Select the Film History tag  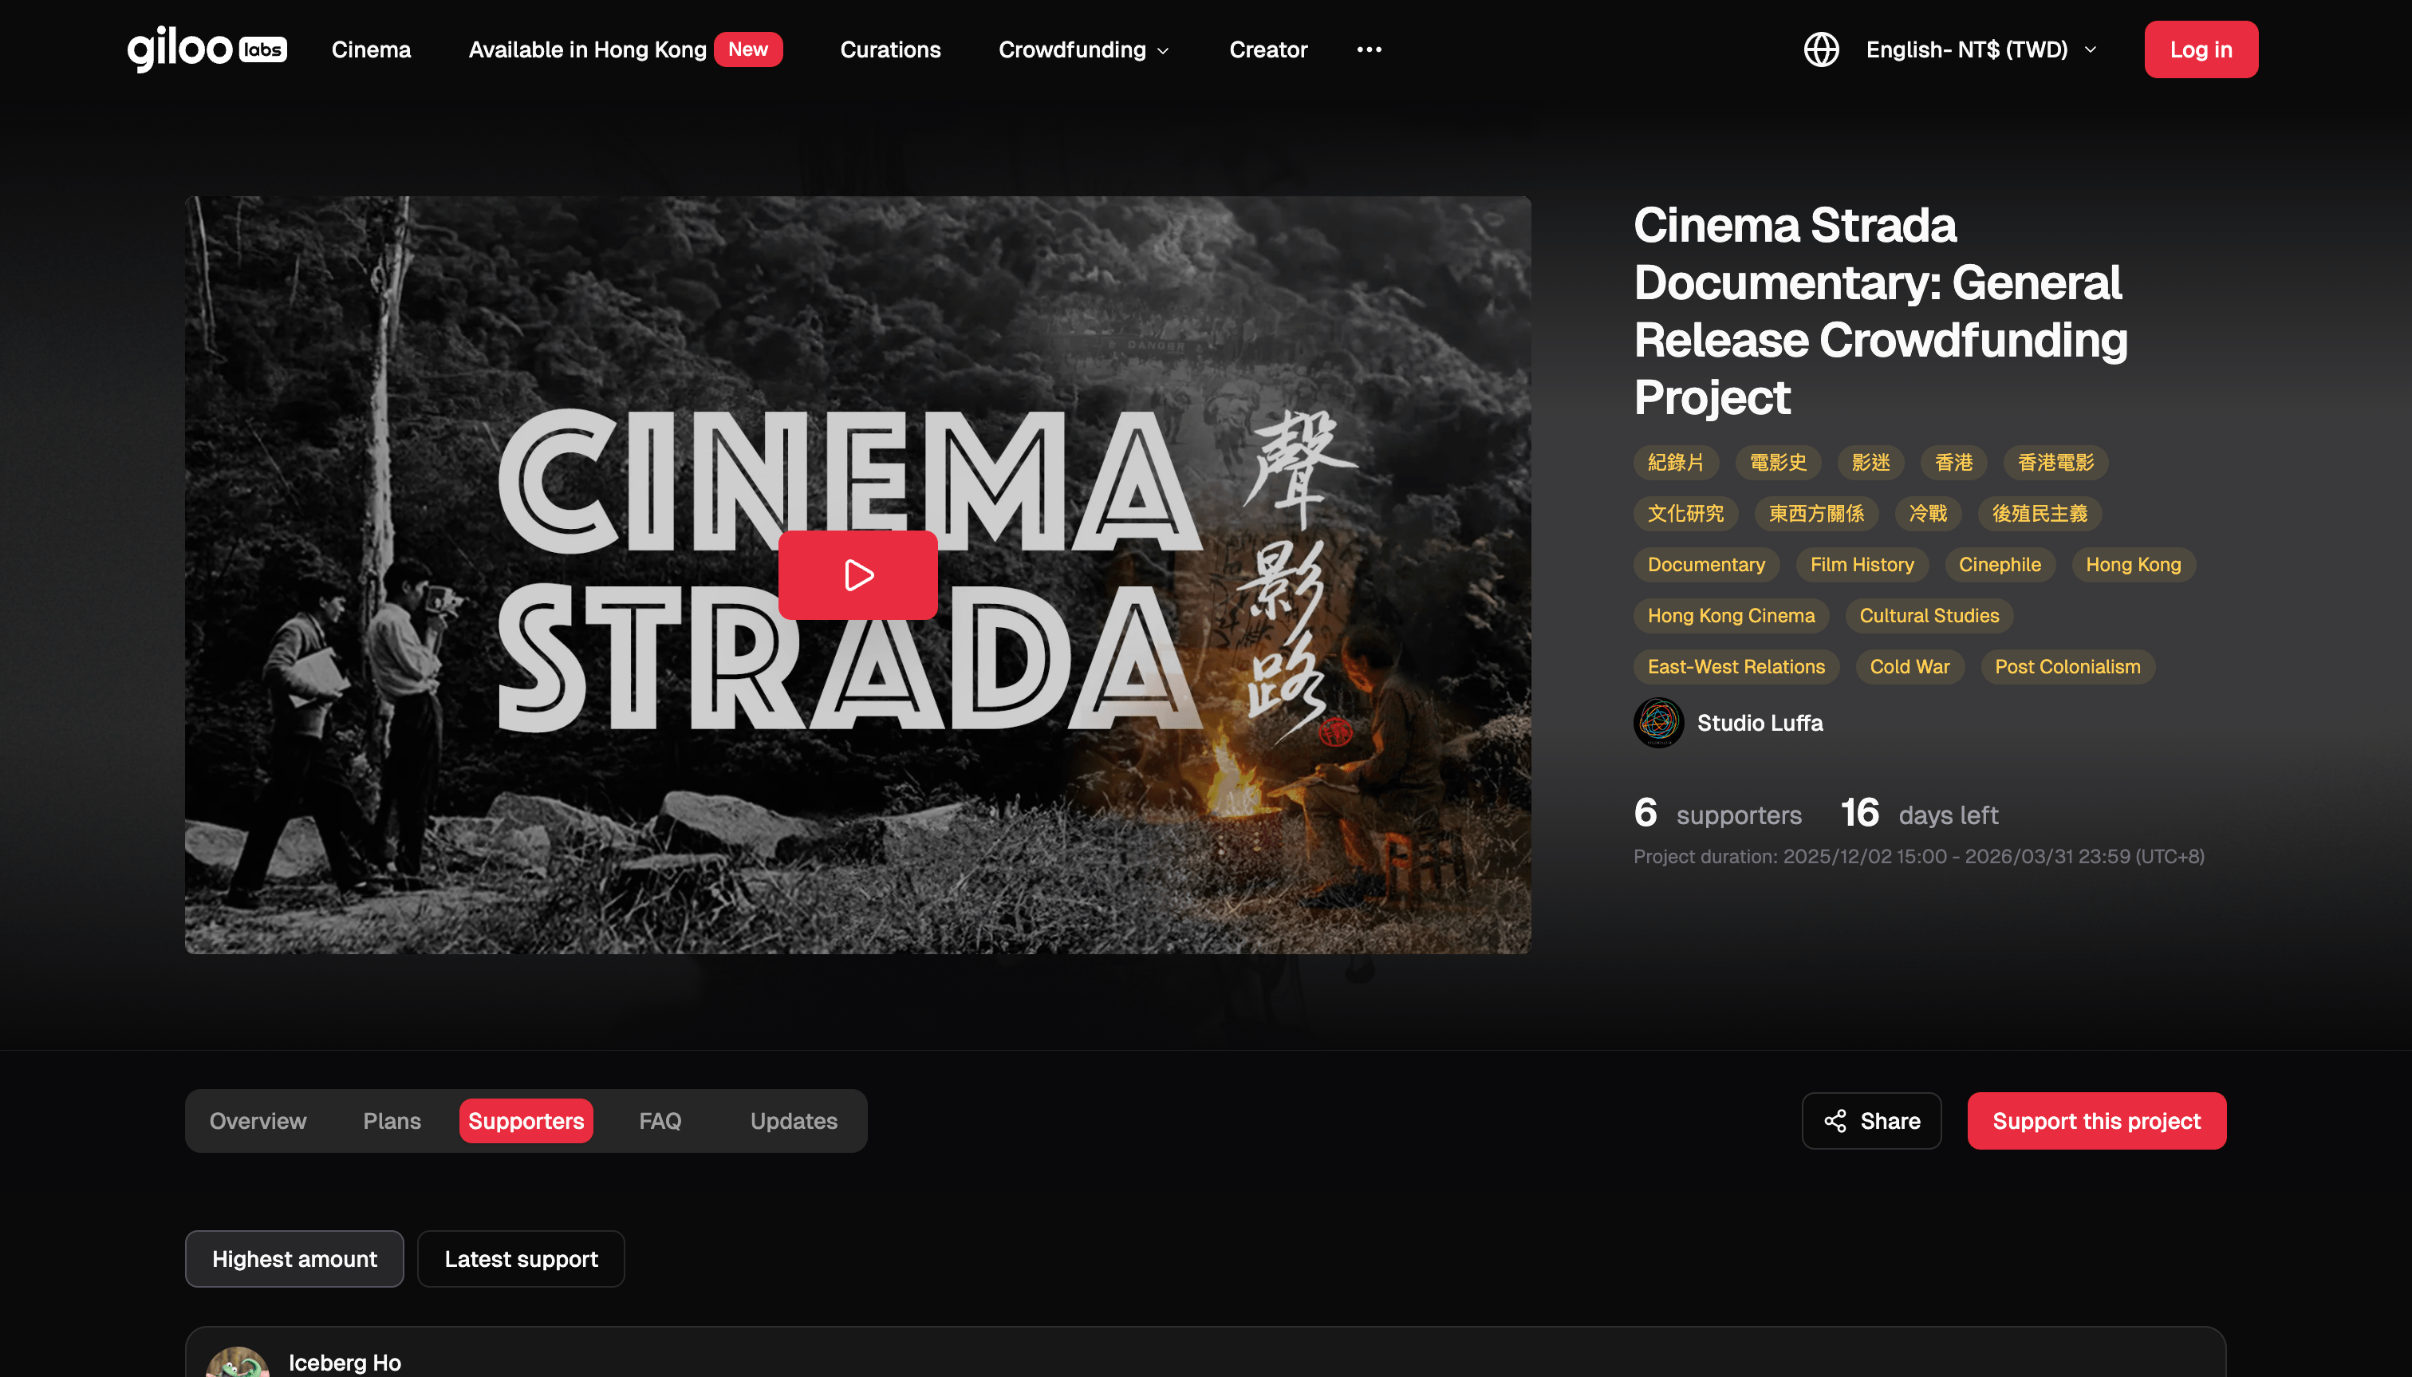coord(1861,565)
